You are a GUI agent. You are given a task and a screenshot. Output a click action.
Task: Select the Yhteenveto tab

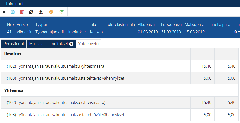[88, 44]
